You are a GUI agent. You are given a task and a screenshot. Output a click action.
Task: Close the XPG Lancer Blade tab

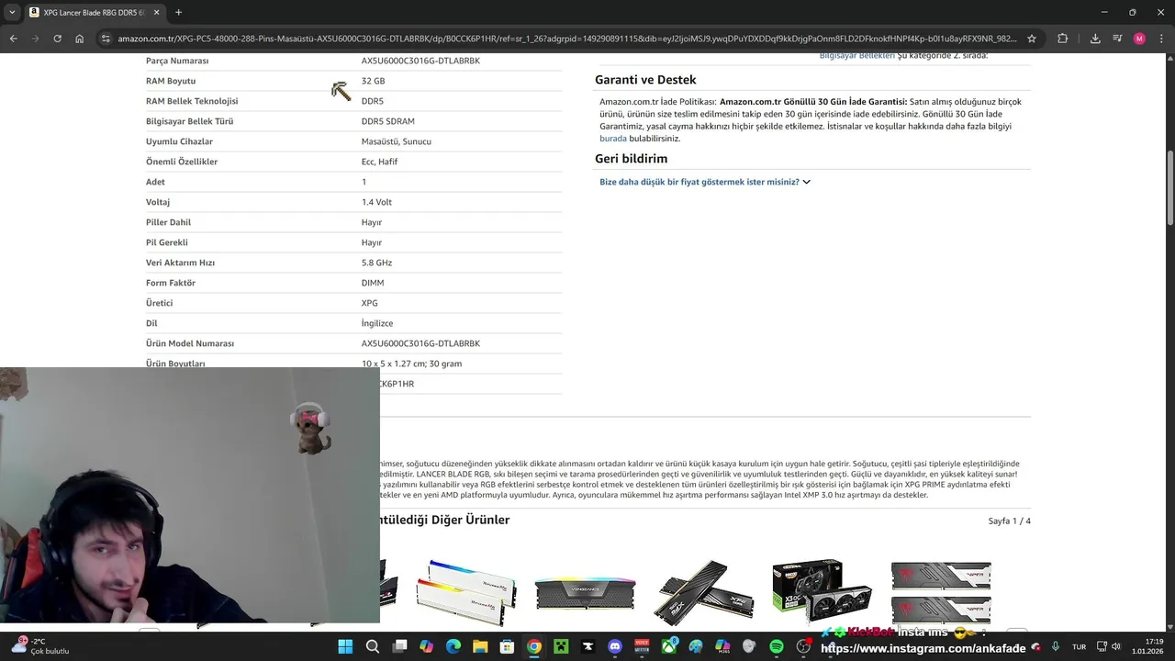155,12
